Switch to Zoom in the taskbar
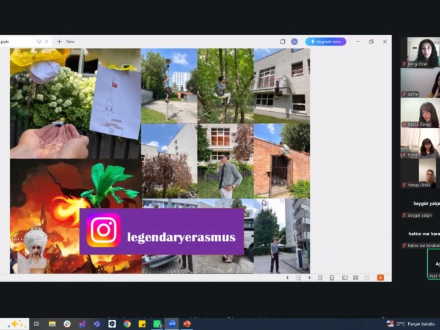The width and height of the screenshot is (440, 330). point(172,324)
